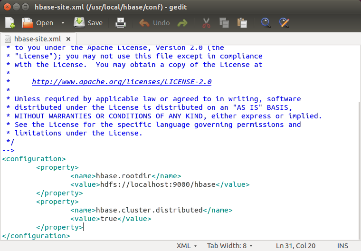Image resolution: width=361 pixels, height=251 pixels.
Task: Open the Apache license URL link
Action: point(122,82)
